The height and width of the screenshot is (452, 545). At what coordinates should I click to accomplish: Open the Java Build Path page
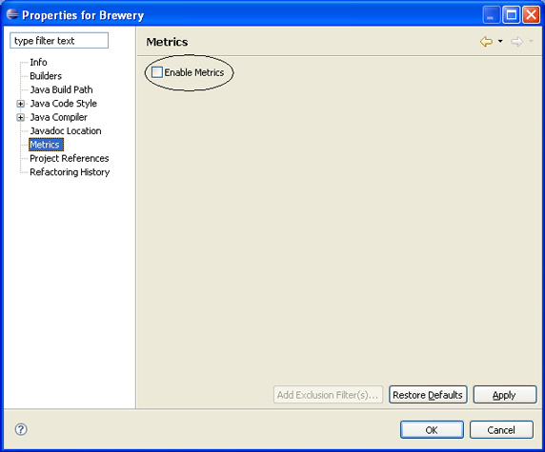click(61, 89)
